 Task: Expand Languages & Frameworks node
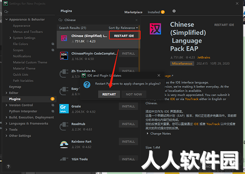pyautogui.click(x=7, y=123)
